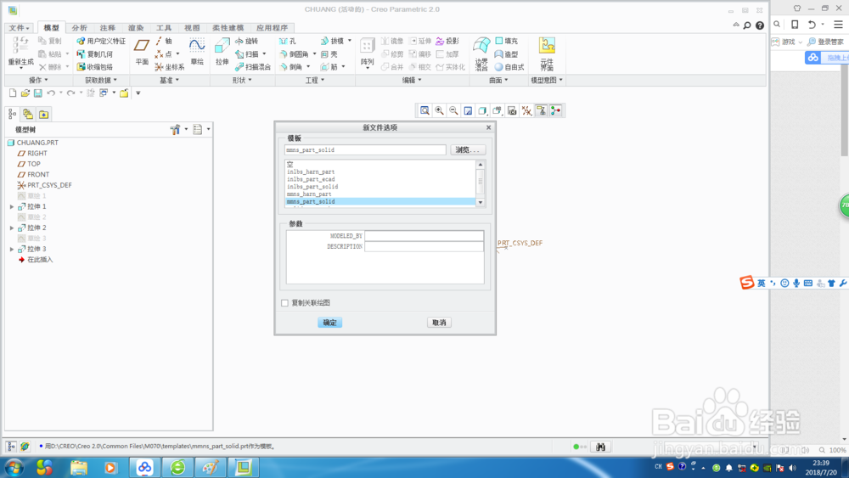The image size is (849, 478).
Task: Switch to the 渲染 tab
Action: [135, 28]
